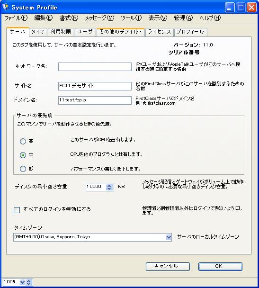This screenshot has width=259, height=288.
Task: Open the ファイル(F) menu
Action: [x=16, y=18]
